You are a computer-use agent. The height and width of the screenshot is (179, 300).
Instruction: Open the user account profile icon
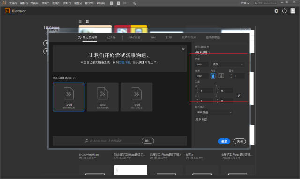[292, 11]
